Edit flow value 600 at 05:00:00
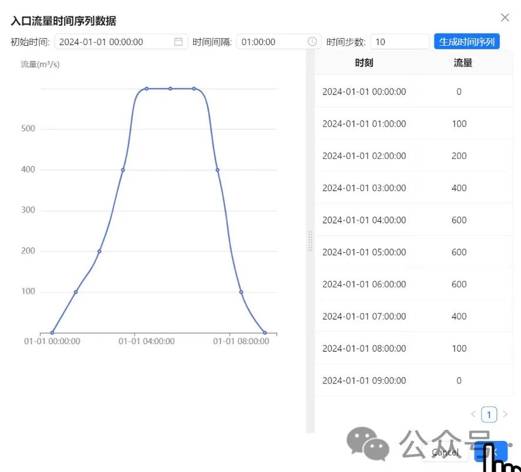Screen dimensions: 521x472 tap(459, 253)
